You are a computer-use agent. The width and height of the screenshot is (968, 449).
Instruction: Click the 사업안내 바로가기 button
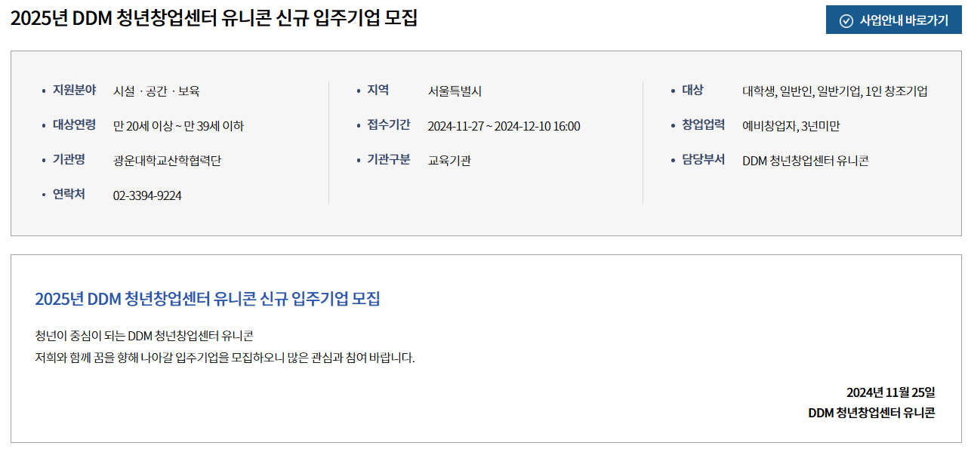[894, 20]
